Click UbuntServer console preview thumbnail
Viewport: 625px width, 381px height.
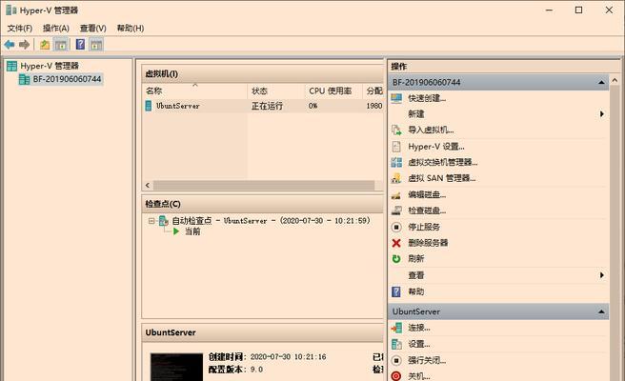click(176, 367)
